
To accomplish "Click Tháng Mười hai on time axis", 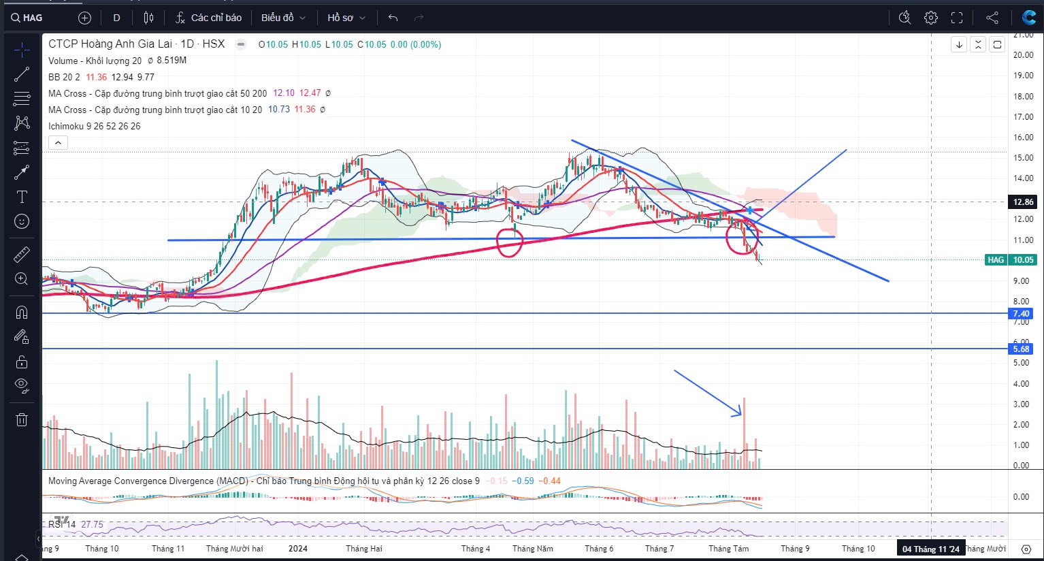I will 234,549.
